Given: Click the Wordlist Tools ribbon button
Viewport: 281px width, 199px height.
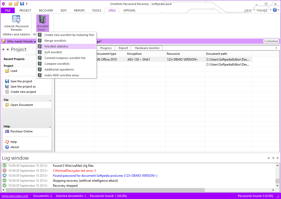Looking at the screenshot, I should click(43, 23).
